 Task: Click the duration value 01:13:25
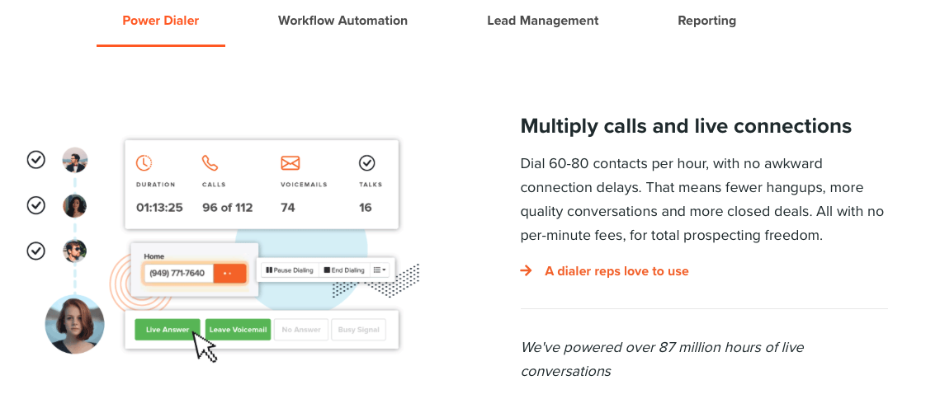[159, 208]
